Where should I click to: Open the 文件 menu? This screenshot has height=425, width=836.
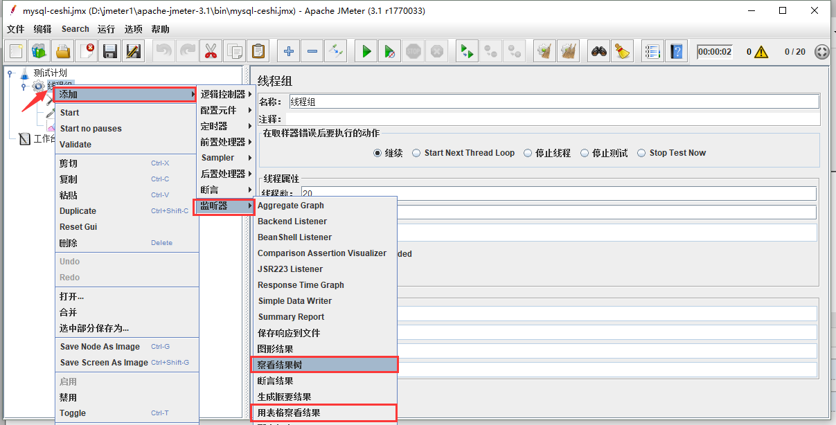(15, 29)
